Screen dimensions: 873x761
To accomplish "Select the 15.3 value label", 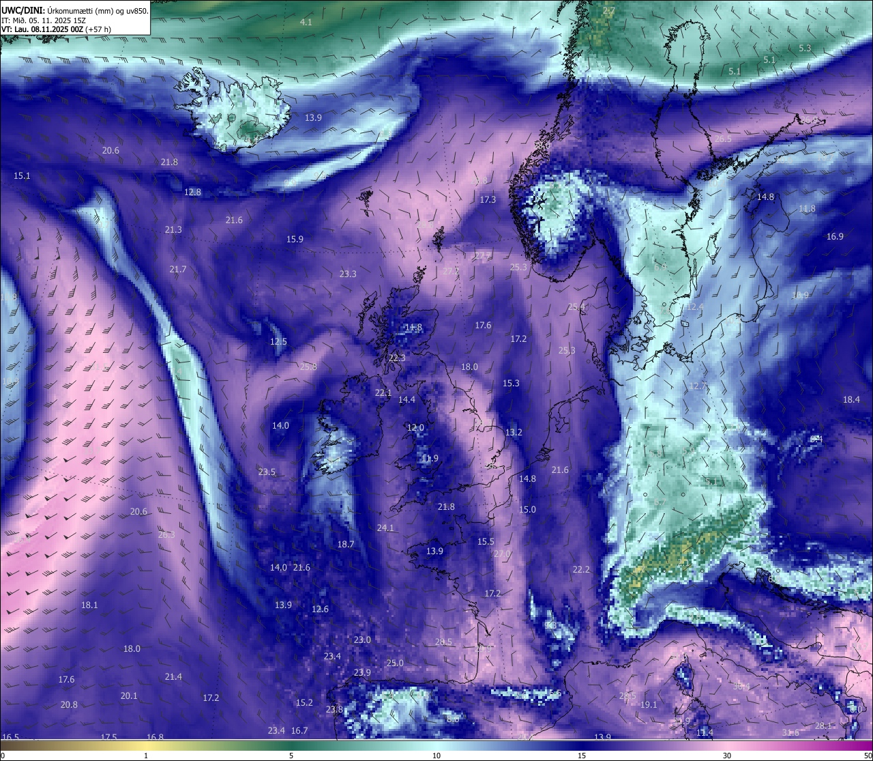I will (x=511, y=384).
